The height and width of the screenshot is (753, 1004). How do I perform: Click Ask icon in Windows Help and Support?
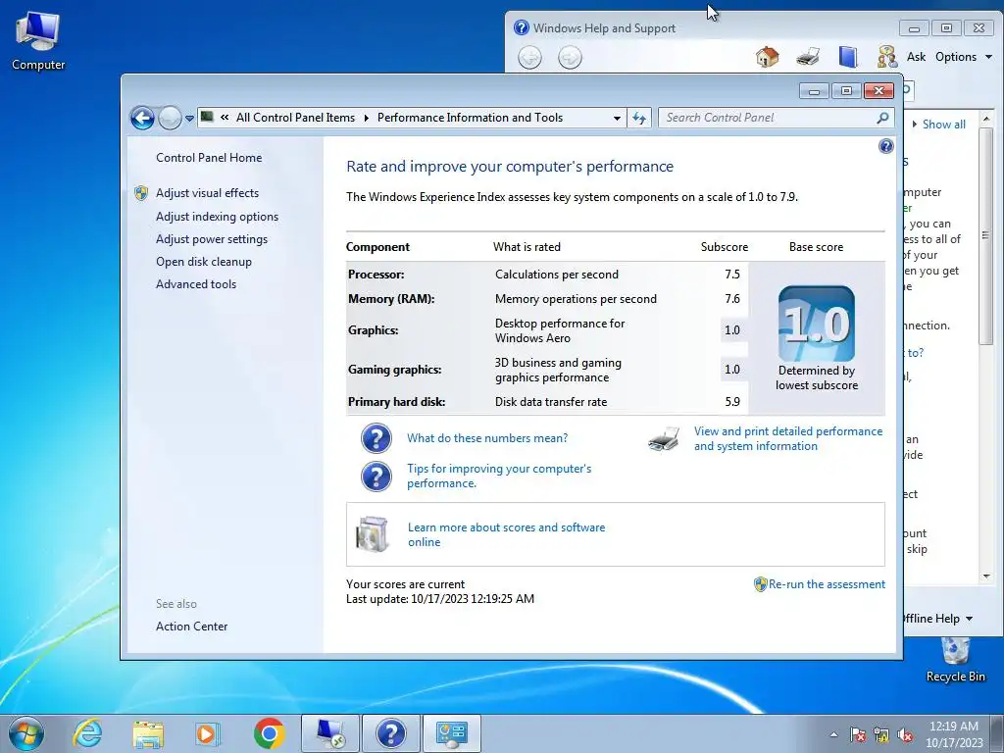tap(887, 57)
